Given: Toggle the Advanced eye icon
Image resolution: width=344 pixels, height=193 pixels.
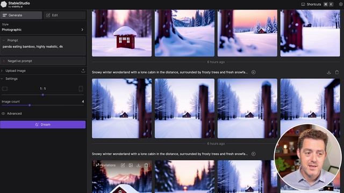Looking at the screenshot, I should tap(3, 113).
